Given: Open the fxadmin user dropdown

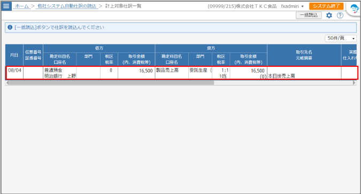Looking at the screenshot, I should point(292,6).
